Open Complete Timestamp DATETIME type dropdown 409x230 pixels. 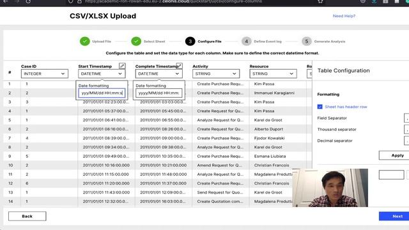pyautogui.click(x=159, y=74)
